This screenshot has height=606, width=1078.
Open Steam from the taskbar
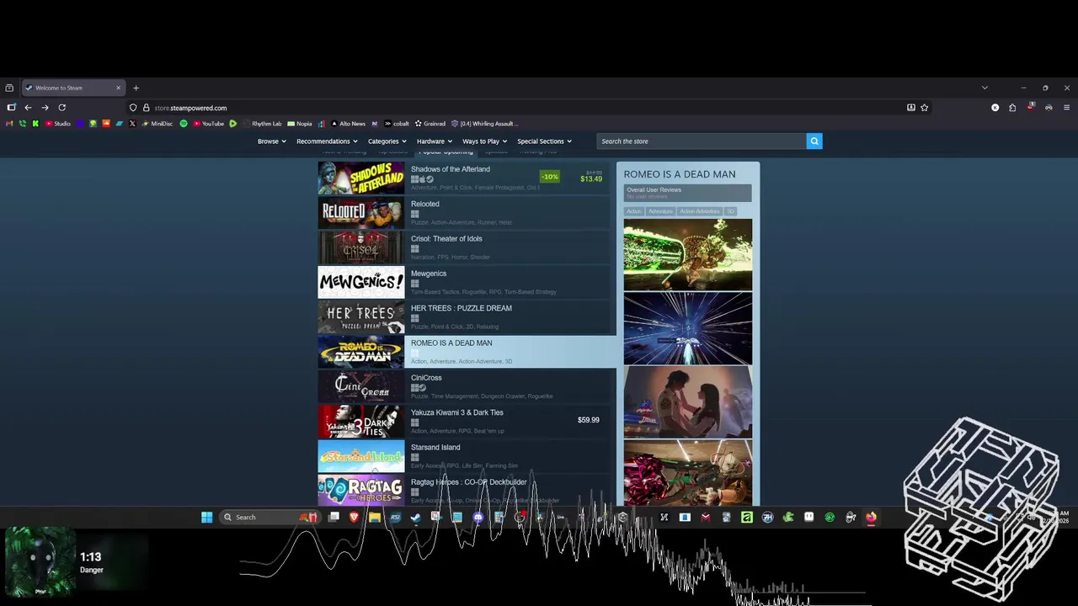(x=416, y=517)
